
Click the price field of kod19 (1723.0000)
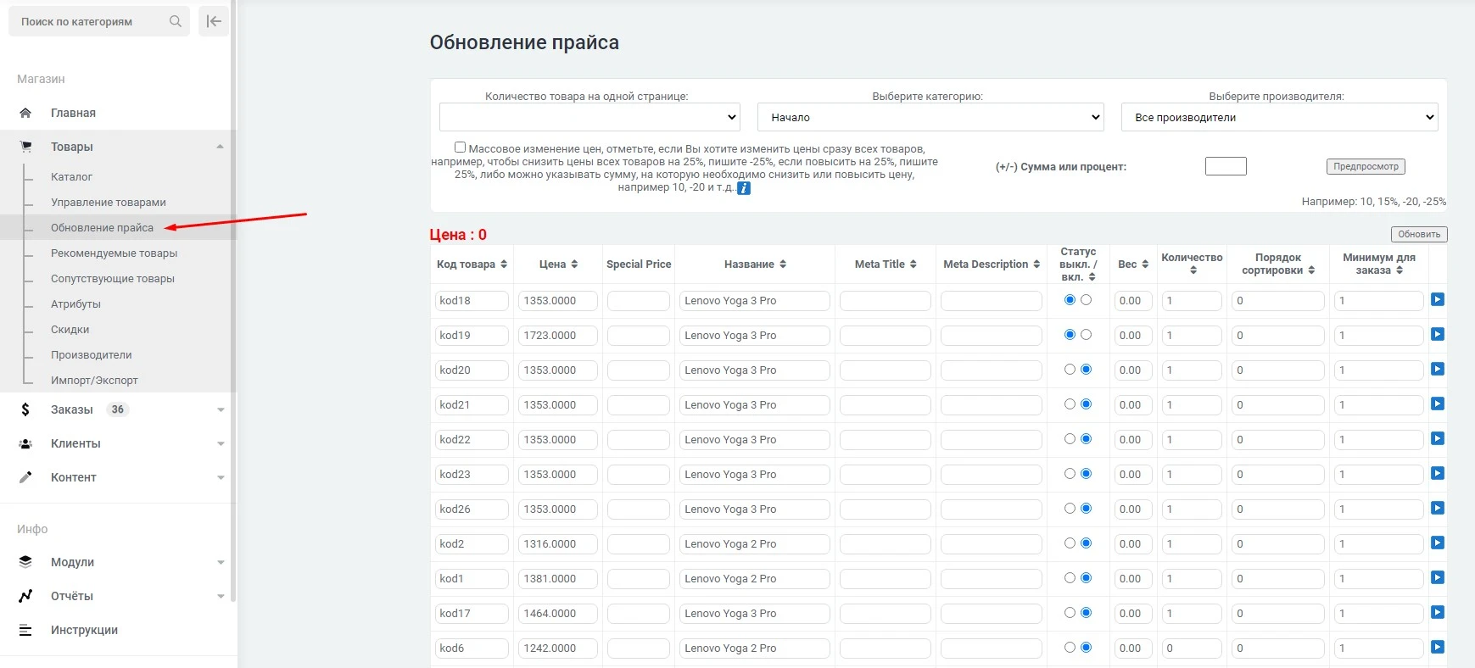[x=558, y=335]
